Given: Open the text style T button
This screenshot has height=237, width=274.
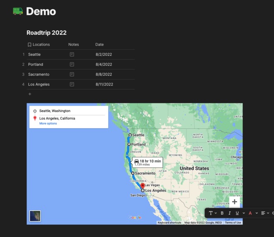Looking at the screenshot, I should click(x=211, y=213).
